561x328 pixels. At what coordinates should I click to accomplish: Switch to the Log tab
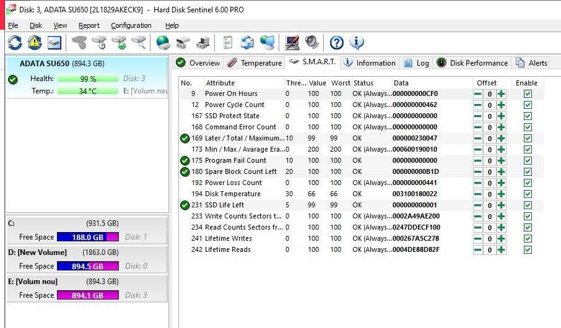(x=416, y=63)
